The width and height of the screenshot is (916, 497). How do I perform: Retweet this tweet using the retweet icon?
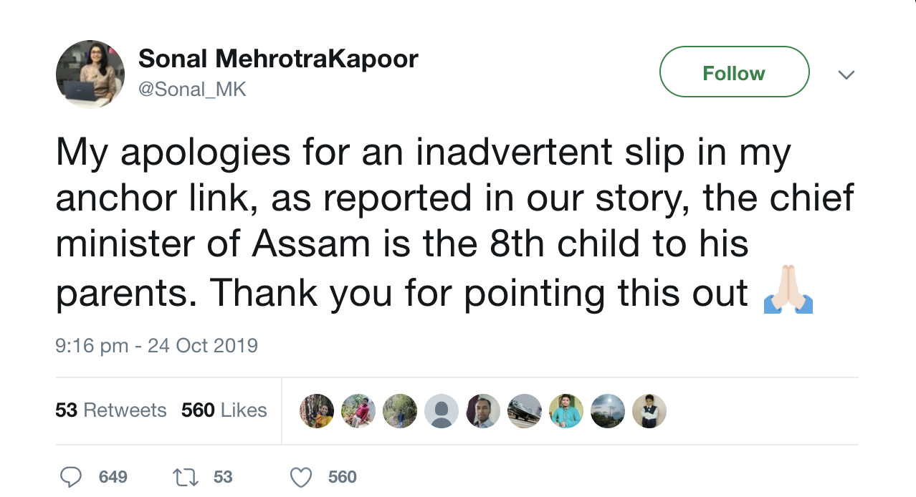[x=184, y=477]
